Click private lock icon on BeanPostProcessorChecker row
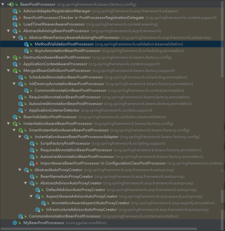 click(x=20, y=18)
